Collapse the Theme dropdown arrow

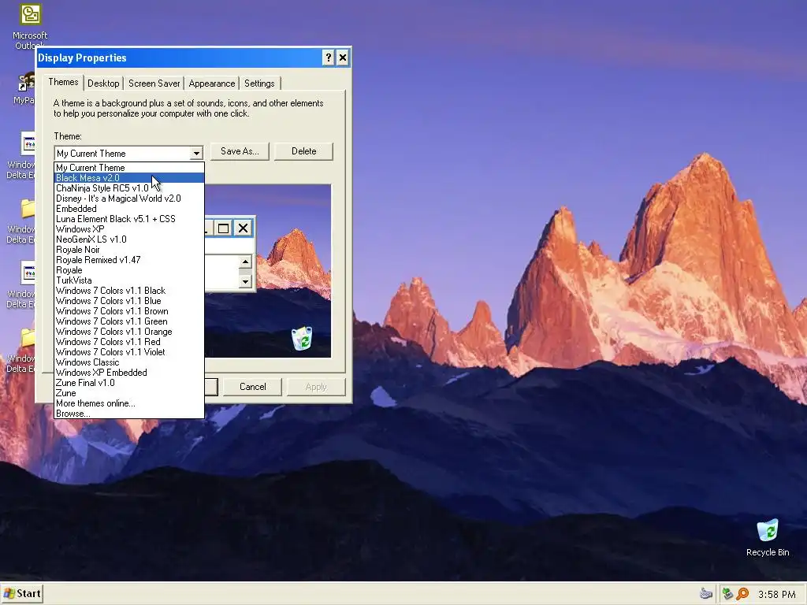[196, 154]
